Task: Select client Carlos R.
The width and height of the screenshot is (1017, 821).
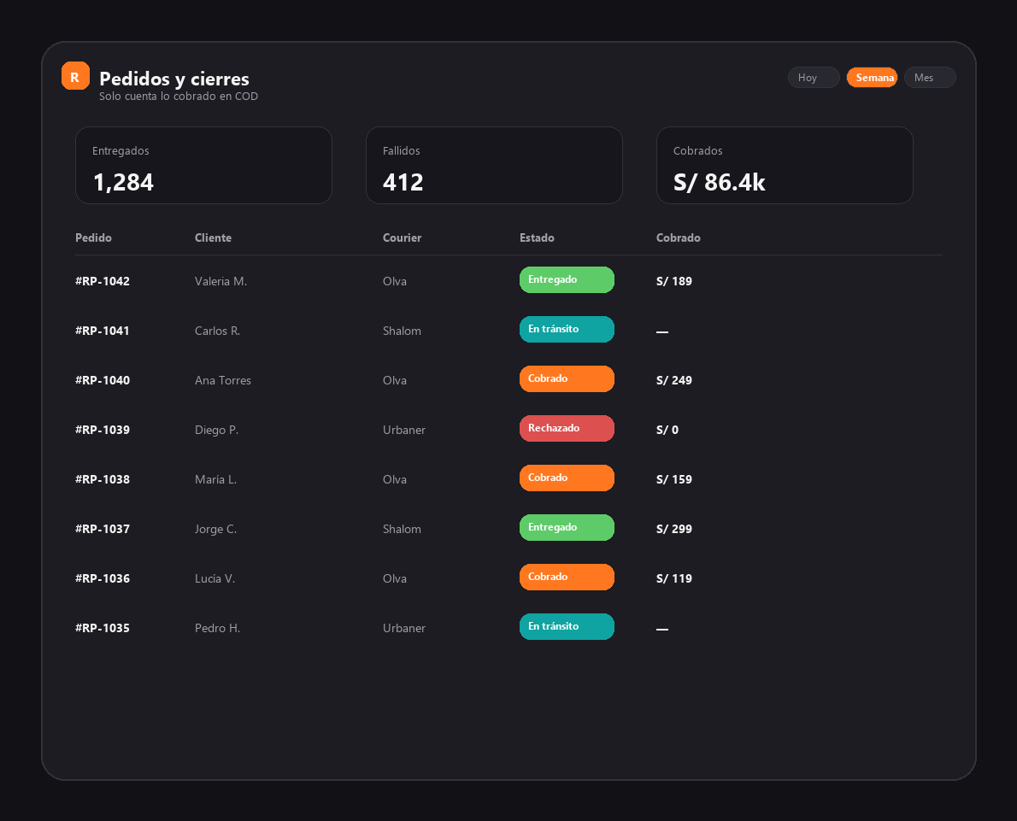Action: (217, 331)
